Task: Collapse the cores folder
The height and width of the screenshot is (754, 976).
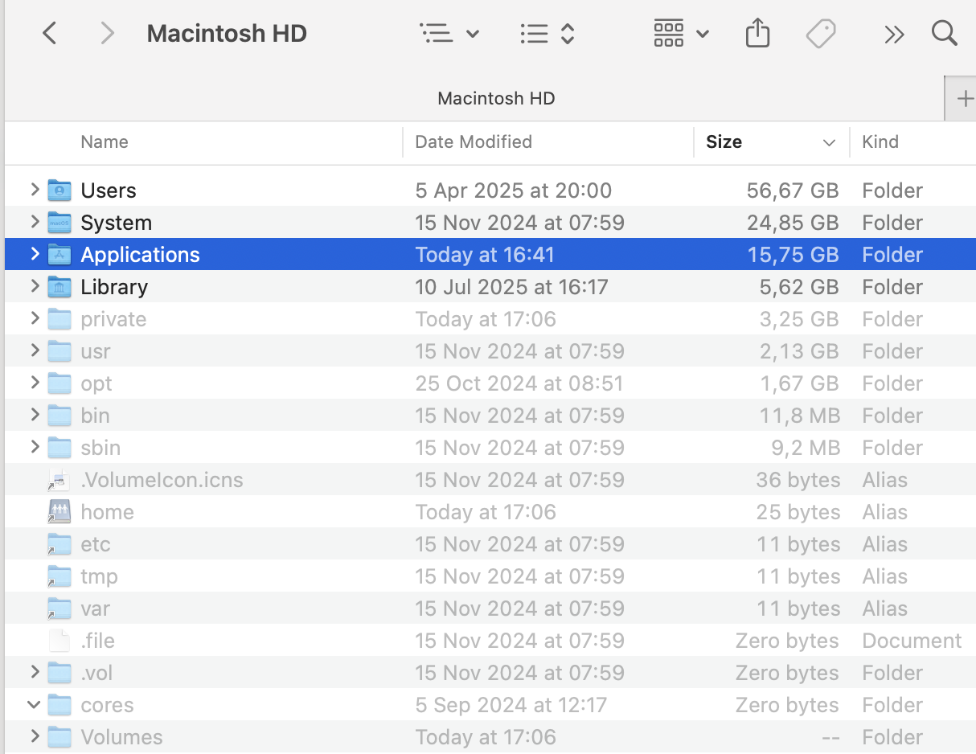Action: 34,705
